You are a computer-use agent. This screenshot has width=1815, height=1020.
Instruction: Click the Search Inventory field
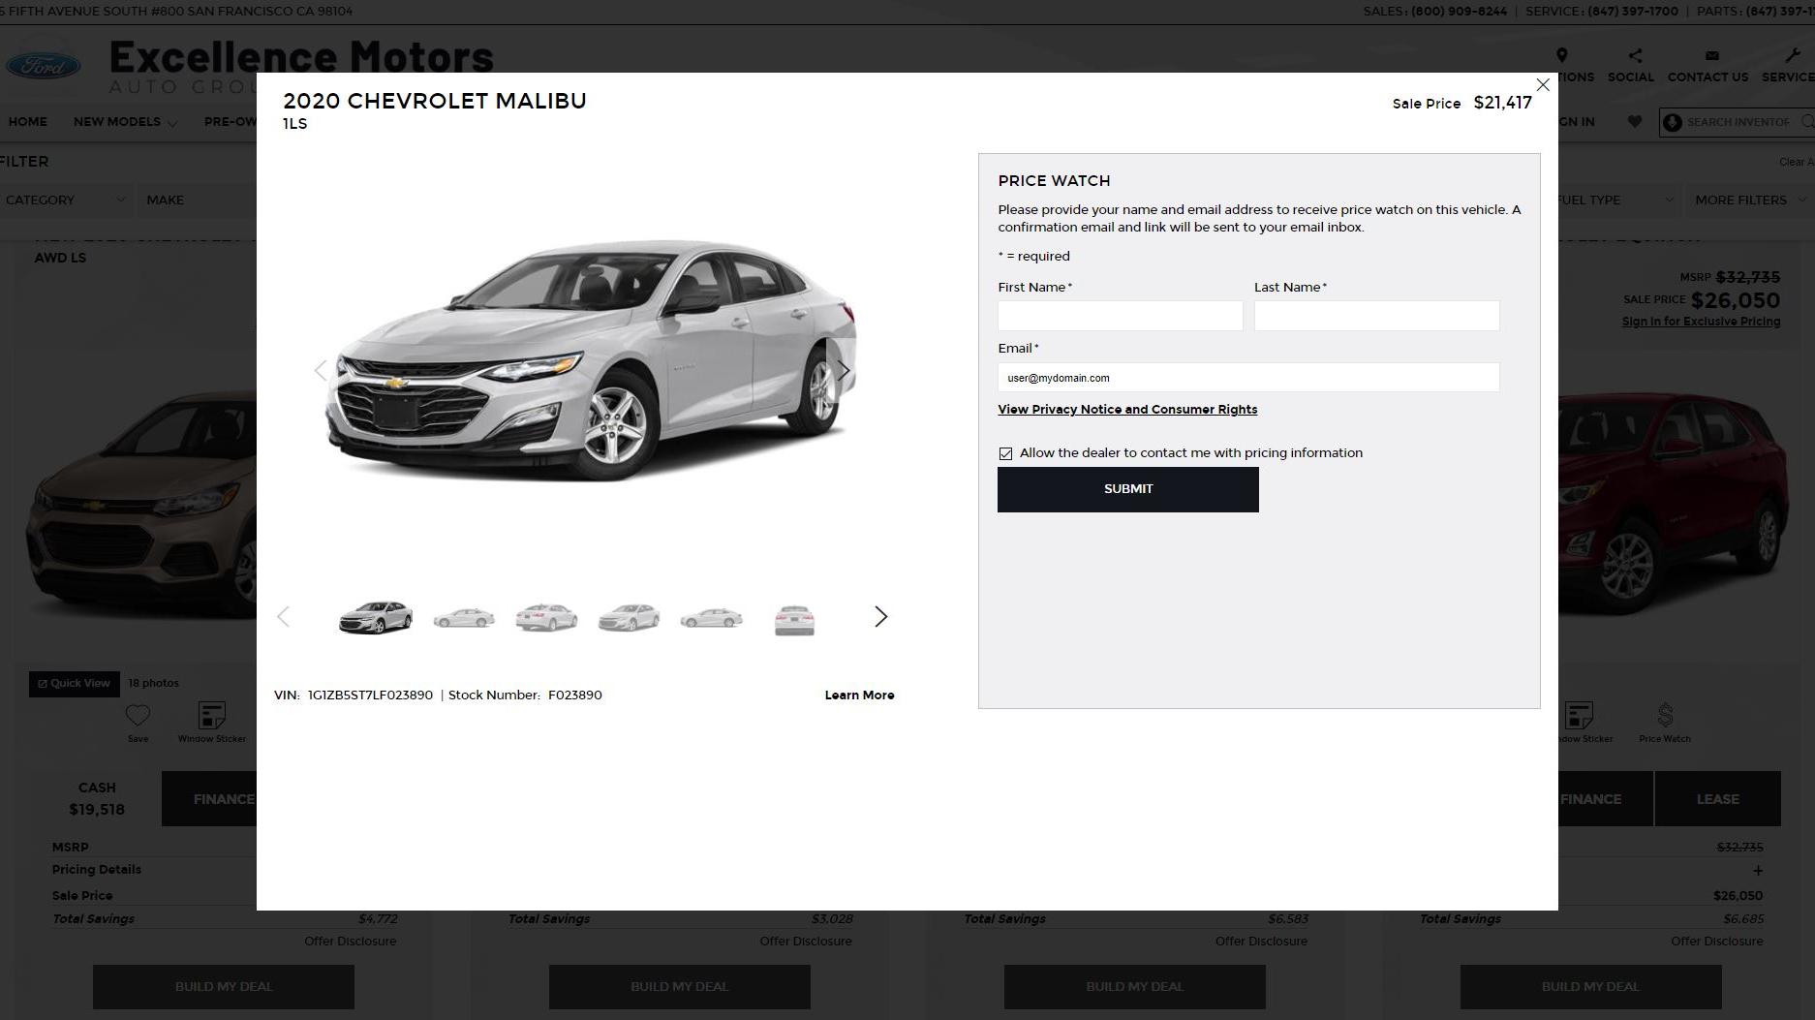[x=1738, y=122]
